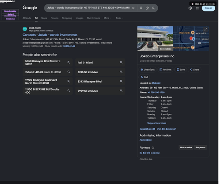Click Mad Radio Miami marker on map

point(193,47)
